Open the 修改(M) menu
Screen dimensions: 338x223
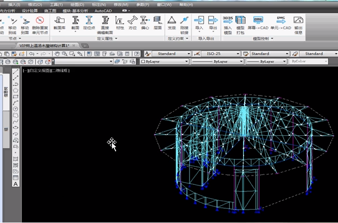pyautogui.click(x=121, y=5)
